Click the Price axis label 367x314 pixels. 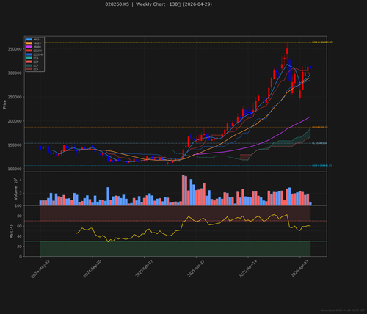tap(4, 104)
